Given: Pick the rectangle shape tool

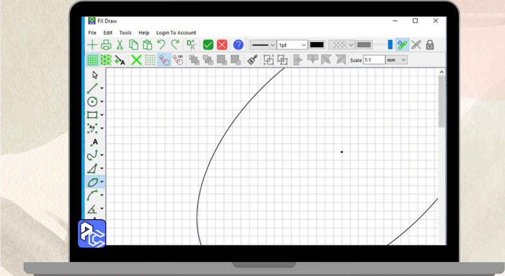Looking at the screenshot, I should 92,115.
